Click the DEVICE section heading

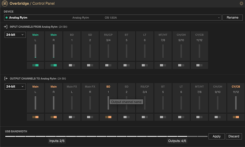(x=9, y=12)
